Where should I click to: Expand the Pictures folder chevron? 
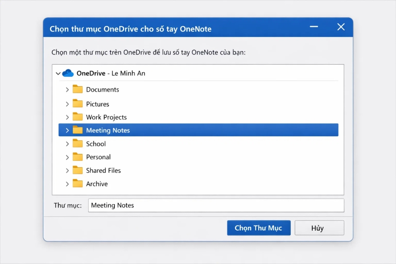point(68,104)
